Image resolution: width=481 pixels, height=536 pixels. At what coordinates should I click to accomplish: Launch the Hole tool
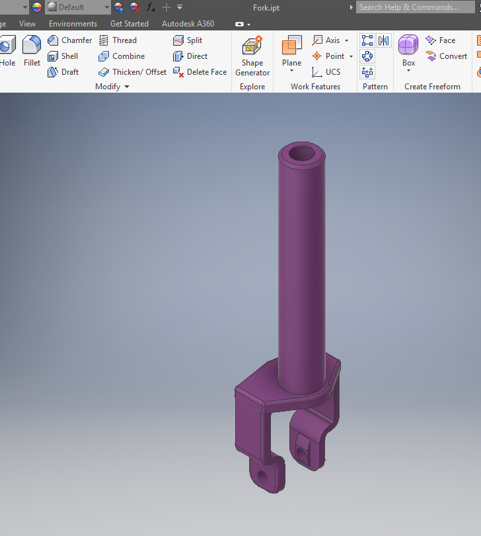tap(7, 51)
